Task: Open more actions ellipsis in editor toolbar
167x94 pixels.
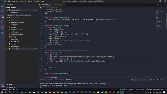Action: point(165,5)
